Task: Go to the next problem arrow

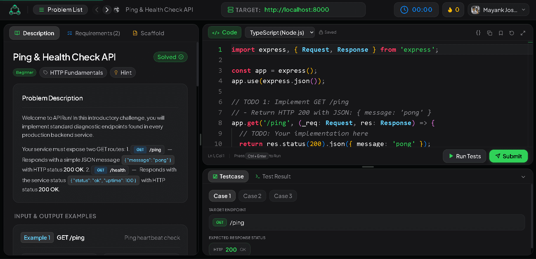Action: (107, 10)
